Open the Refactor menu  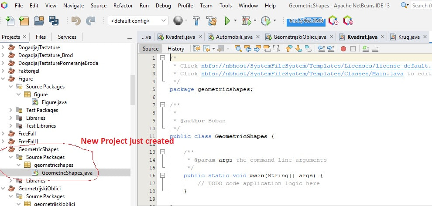pyautogui.click(x=123, y=6)
